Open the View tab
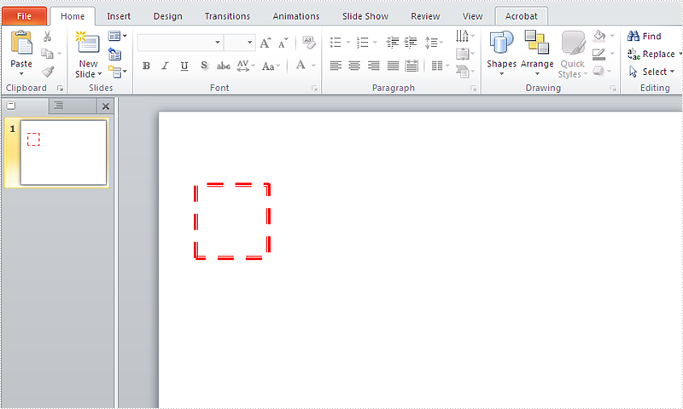Screen dimensions: 683x409 472,16
